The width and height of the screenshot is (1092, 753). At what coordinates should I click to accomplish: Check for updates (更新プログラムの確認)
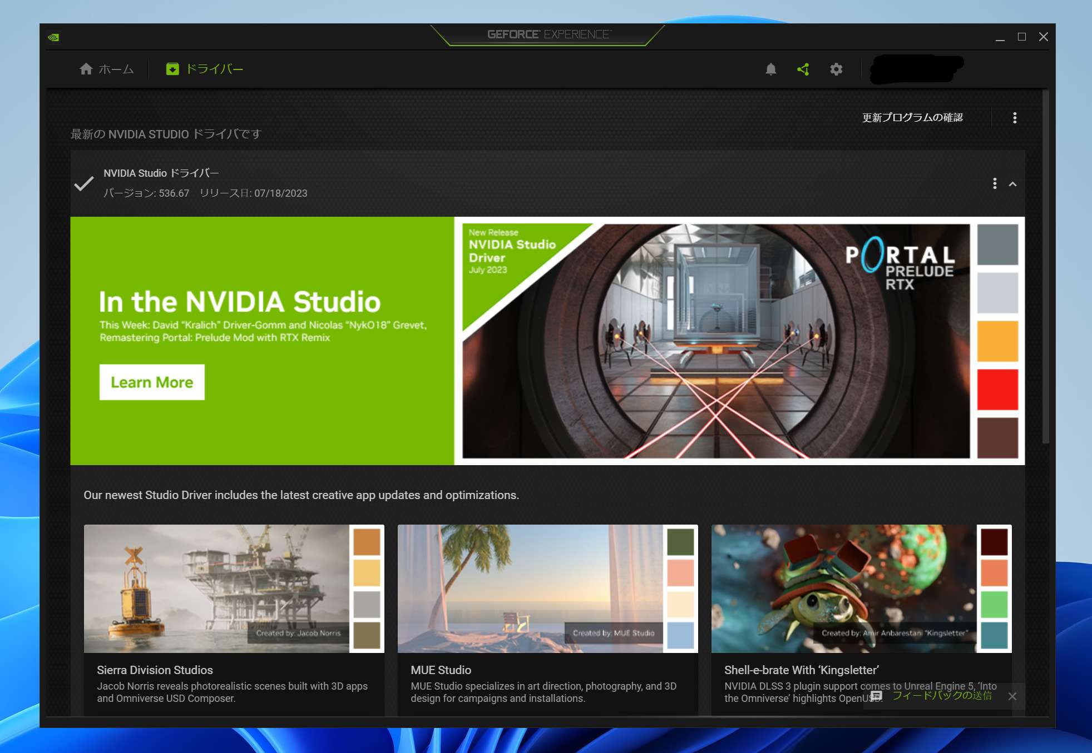click(x=912, y=117)
